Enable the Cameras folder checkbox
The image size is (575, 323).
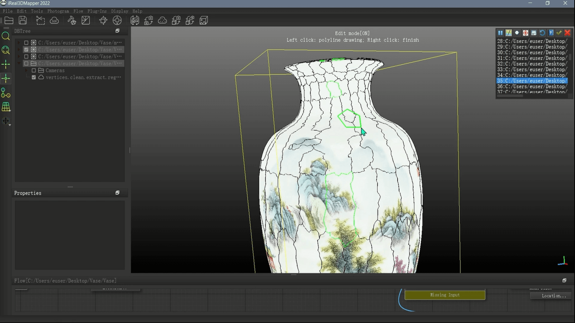click(34, 71)
